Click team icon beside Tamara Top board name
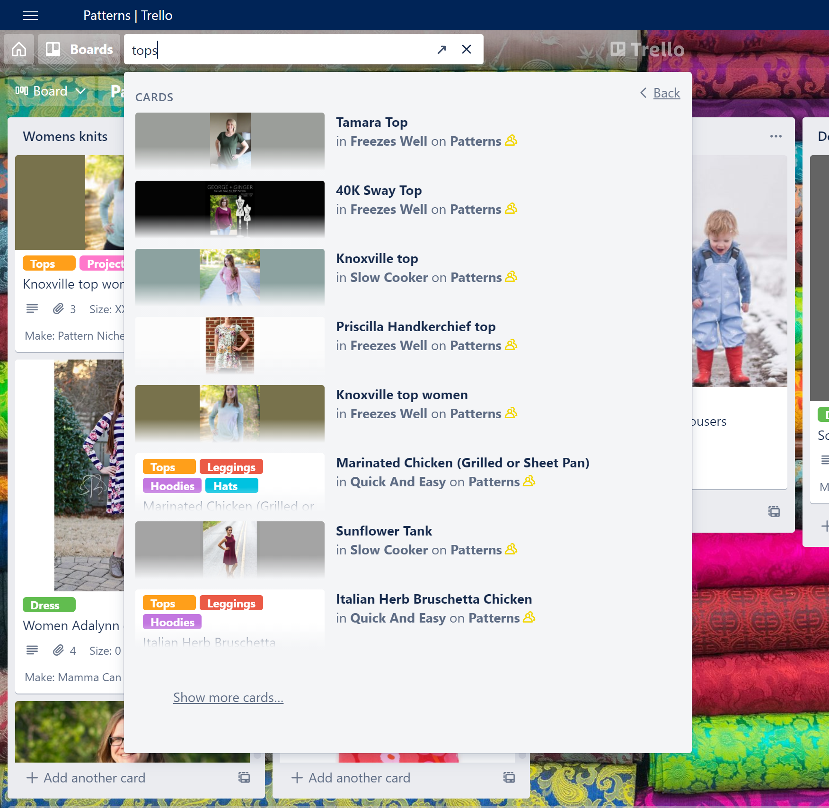The height and width of the screenshot is (808, 829). (511, 141)
